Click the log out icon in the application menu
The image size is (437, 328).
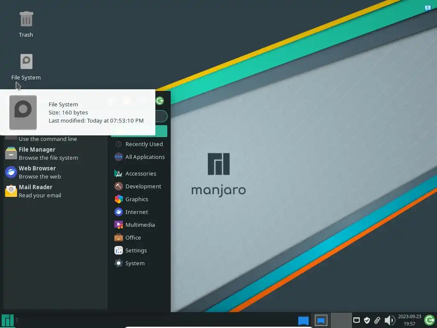(160, 101)
